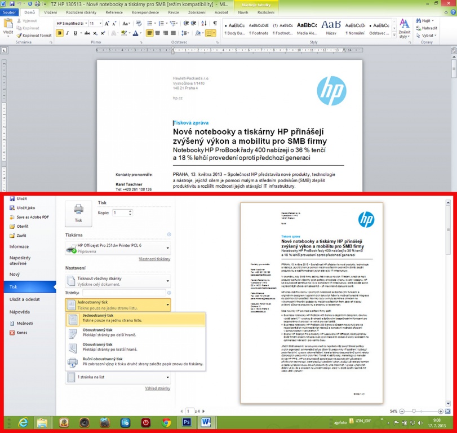Click Save as Adobe PDF

[29, 217]
